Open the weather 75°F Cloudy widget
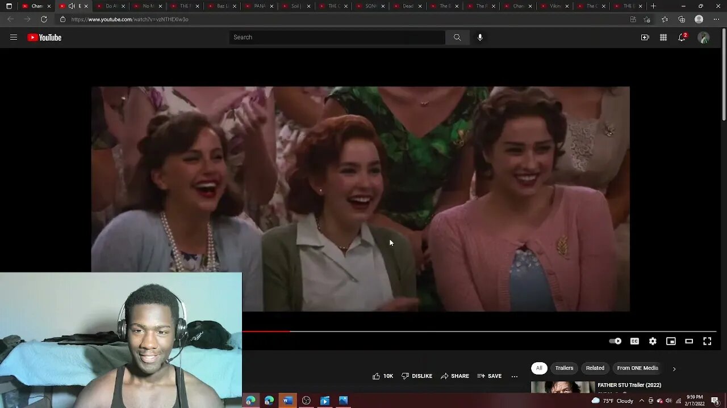The image size is (727, 408). point(612,401)
